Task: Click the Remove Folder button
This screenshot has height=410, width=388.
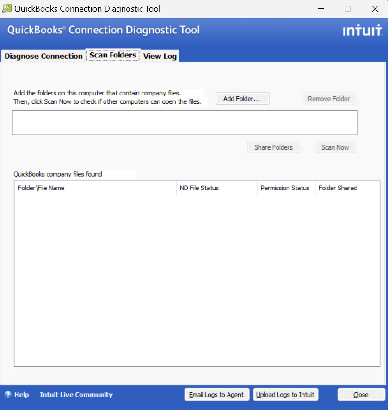Action: pyautogui.click(x=329, y=98)
